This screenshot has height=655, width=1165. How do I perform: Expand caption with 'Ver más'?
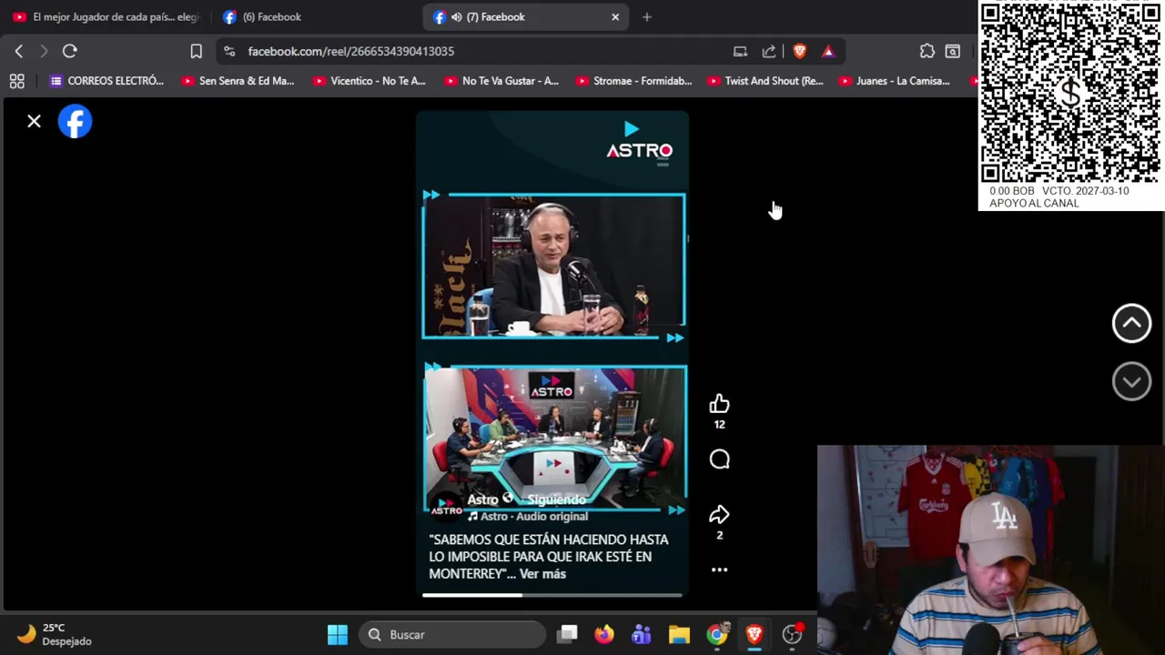[x=542, y=574]
